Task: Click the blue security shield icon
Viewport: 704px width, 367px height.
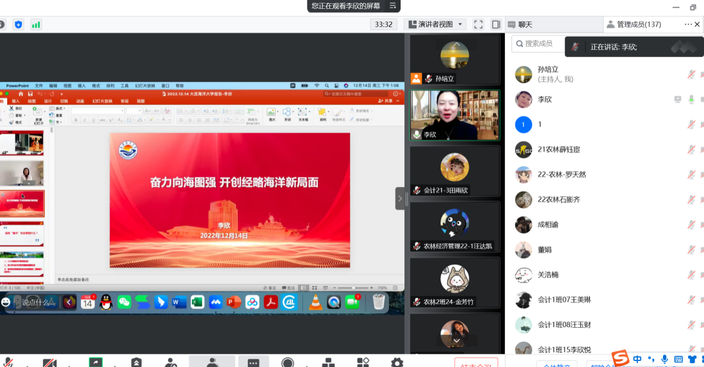Action: click(18, 24)
